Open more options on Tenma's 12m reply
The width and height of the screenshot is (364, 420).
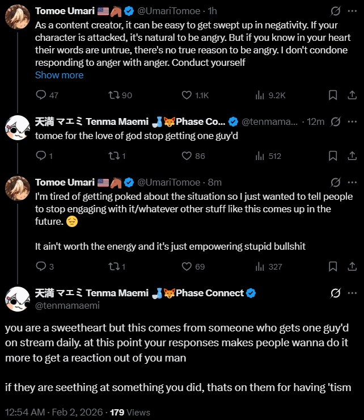[352, 121]
